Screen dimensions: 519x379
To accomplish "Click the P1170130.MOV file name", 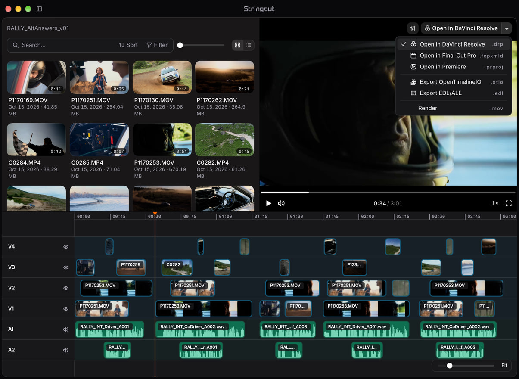I will [154, 100].
